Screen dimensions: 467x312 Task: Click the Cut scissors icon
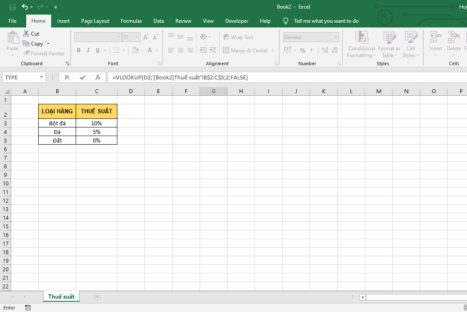click(26, 33)
